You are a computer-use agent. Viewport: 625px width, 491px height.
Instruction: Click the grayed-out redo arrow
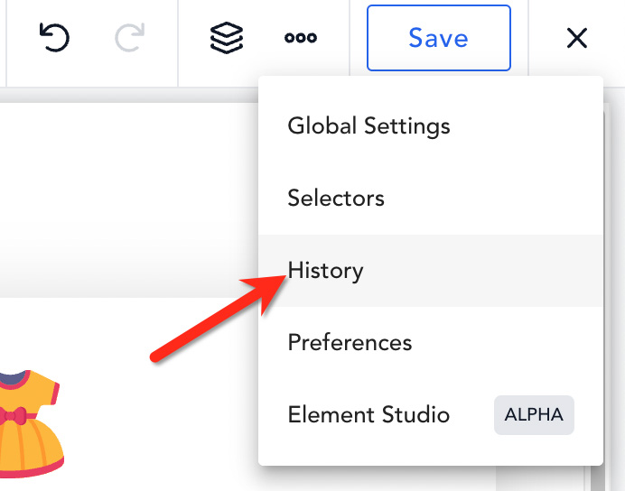[129, 38]
